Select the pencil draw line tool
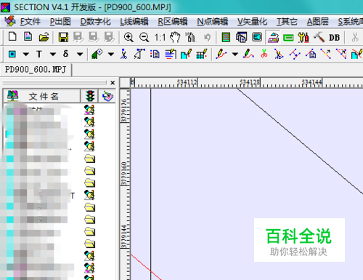This screenshot has width=363, height=280. pyautogui.click(x=221, y=54)
